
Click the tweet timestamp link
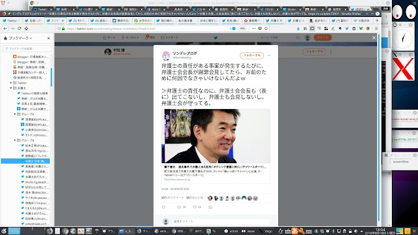click(176, 189)
